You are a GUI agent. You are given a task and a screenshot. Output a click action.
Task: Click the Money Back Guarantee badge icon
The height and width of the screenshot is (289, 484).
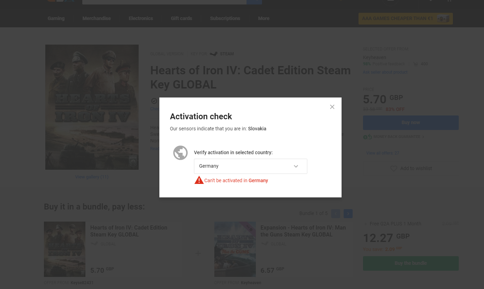click(x=367, y=137)
